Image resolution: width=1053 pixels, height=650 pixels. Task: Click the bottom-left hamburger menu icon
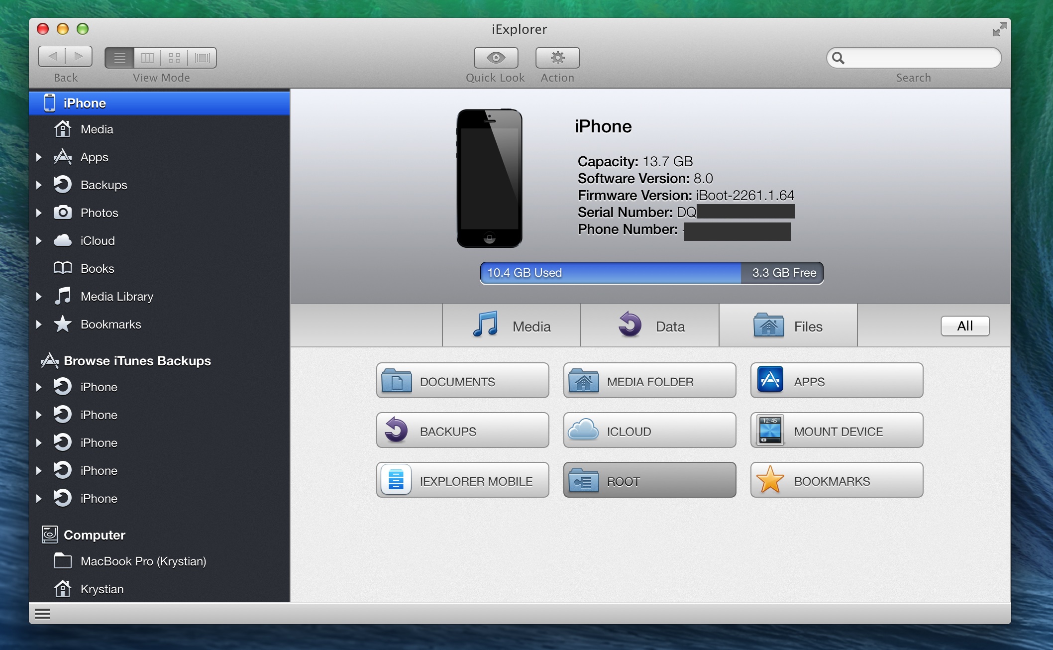coord(42,614)
